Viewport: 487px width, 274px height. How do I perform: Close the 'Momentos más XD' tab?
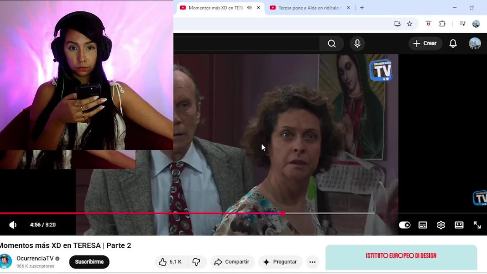(x=259, y=8)
